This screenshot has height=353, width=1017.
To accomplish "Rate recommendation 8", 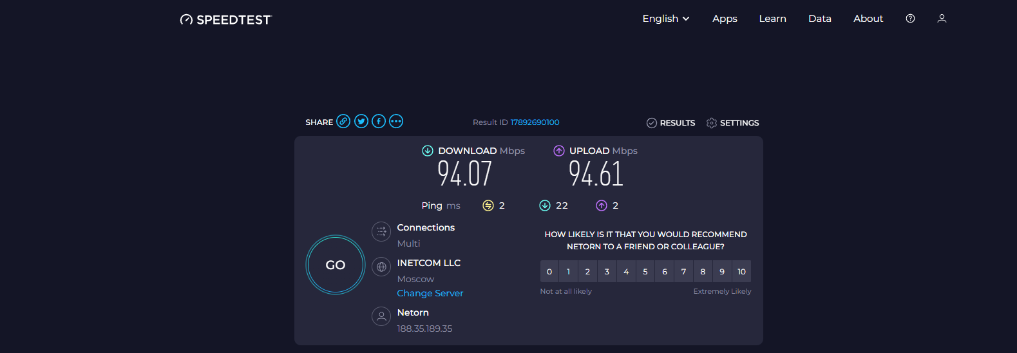I will coord(703,271).
